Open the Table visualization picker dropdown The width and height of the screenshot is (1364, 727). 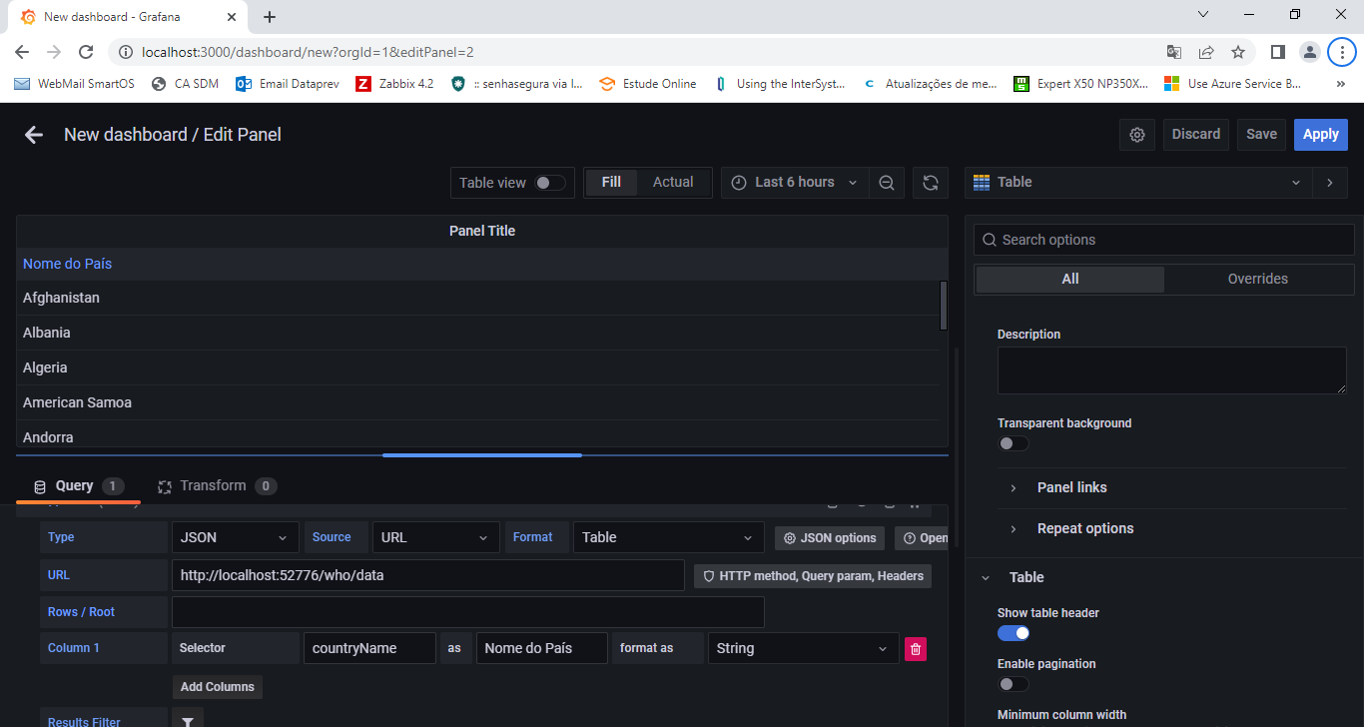coord(1138,183)
